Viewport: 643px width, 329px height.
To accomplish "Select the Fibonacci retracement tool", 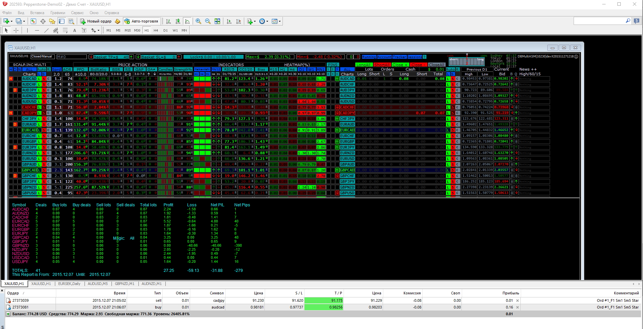I will [65, 30].
